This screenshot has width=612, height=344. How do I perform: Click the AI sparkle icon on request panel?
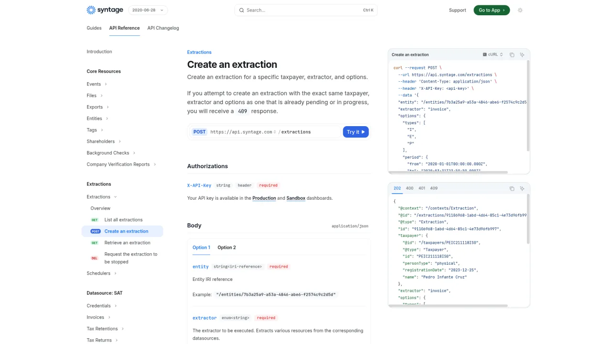click(x=522, y=55)
